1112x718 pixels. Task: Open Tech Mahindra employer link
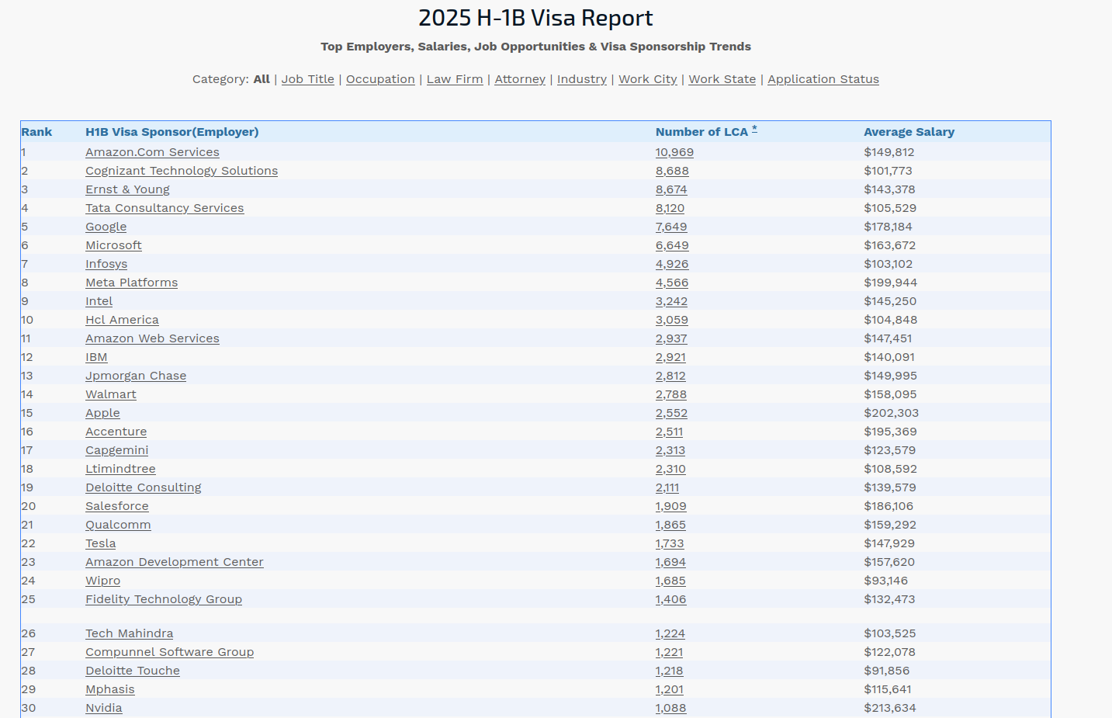[x=129, y=633]
